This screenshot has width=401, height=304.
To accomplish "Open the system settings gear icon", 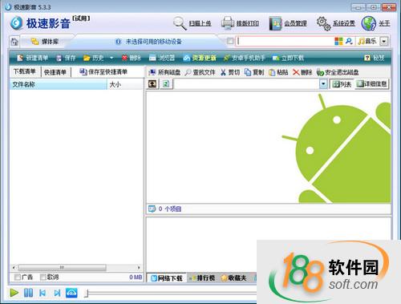I will point(323,23).
